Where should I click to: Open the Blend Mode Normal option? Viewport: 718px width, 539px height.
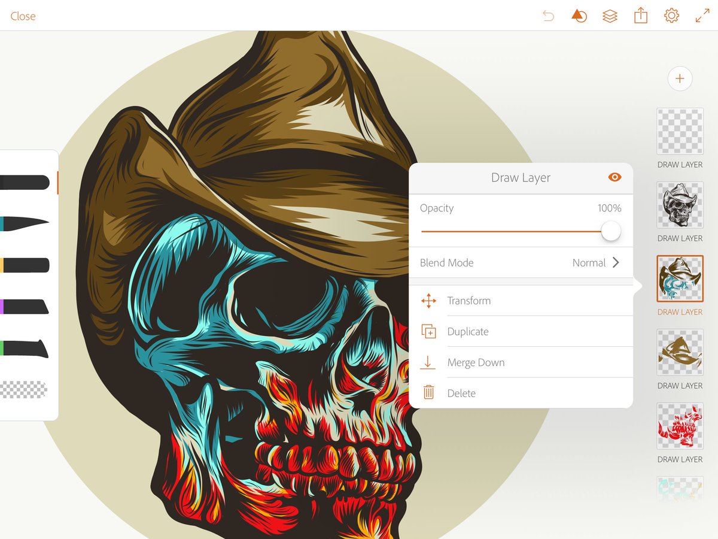[x=589, y=262]
